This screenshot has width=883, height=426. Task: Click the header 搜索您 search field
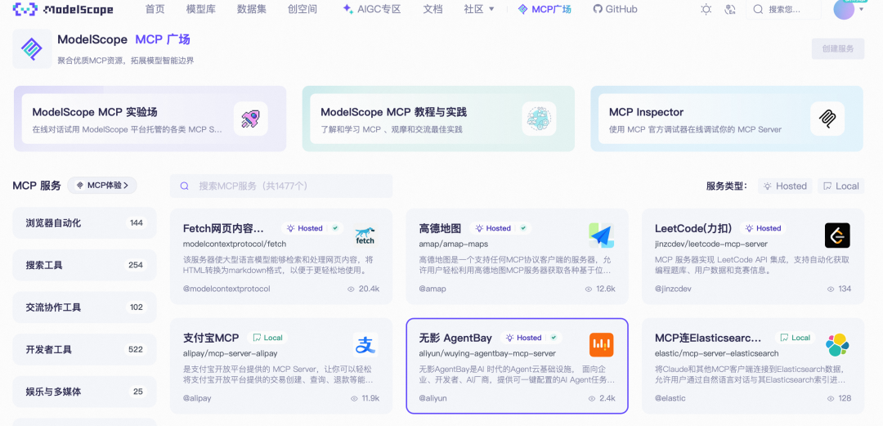(x=784, y=10)
